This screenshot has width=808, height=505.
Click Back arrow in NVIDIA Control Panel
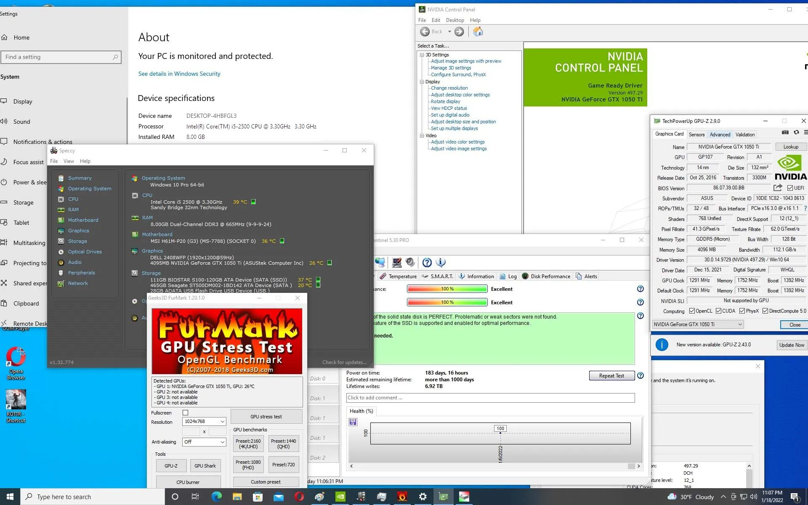(x=425, y=32)
